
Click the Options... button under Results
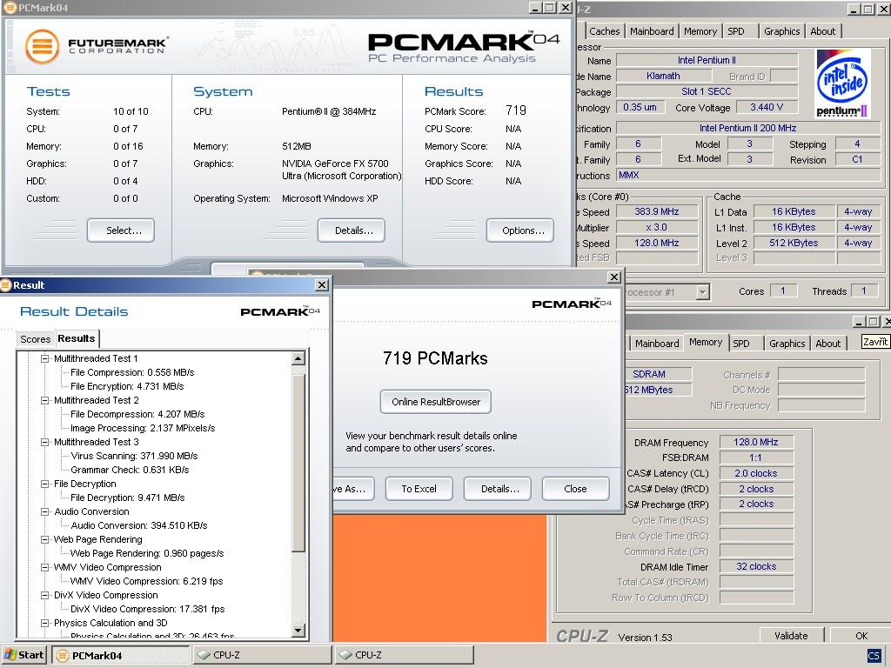520,230
